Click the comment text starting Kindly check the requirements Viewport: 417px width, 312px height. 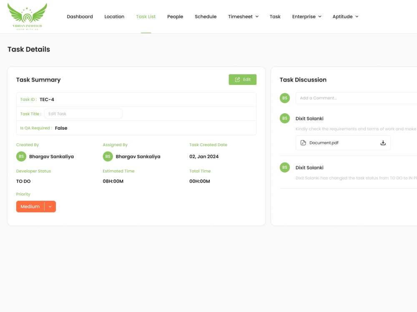pyautogui.click(x=356, y=129)
